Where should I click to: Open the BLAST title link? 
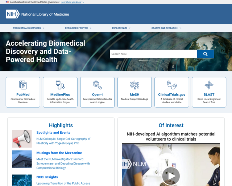pyautogui.click(x=209, y=94)
